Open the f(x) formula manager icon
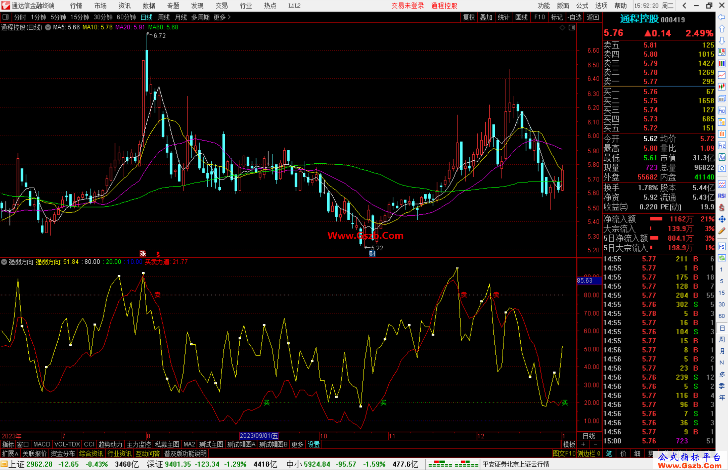The image size is (728, 470). (722, 157)
